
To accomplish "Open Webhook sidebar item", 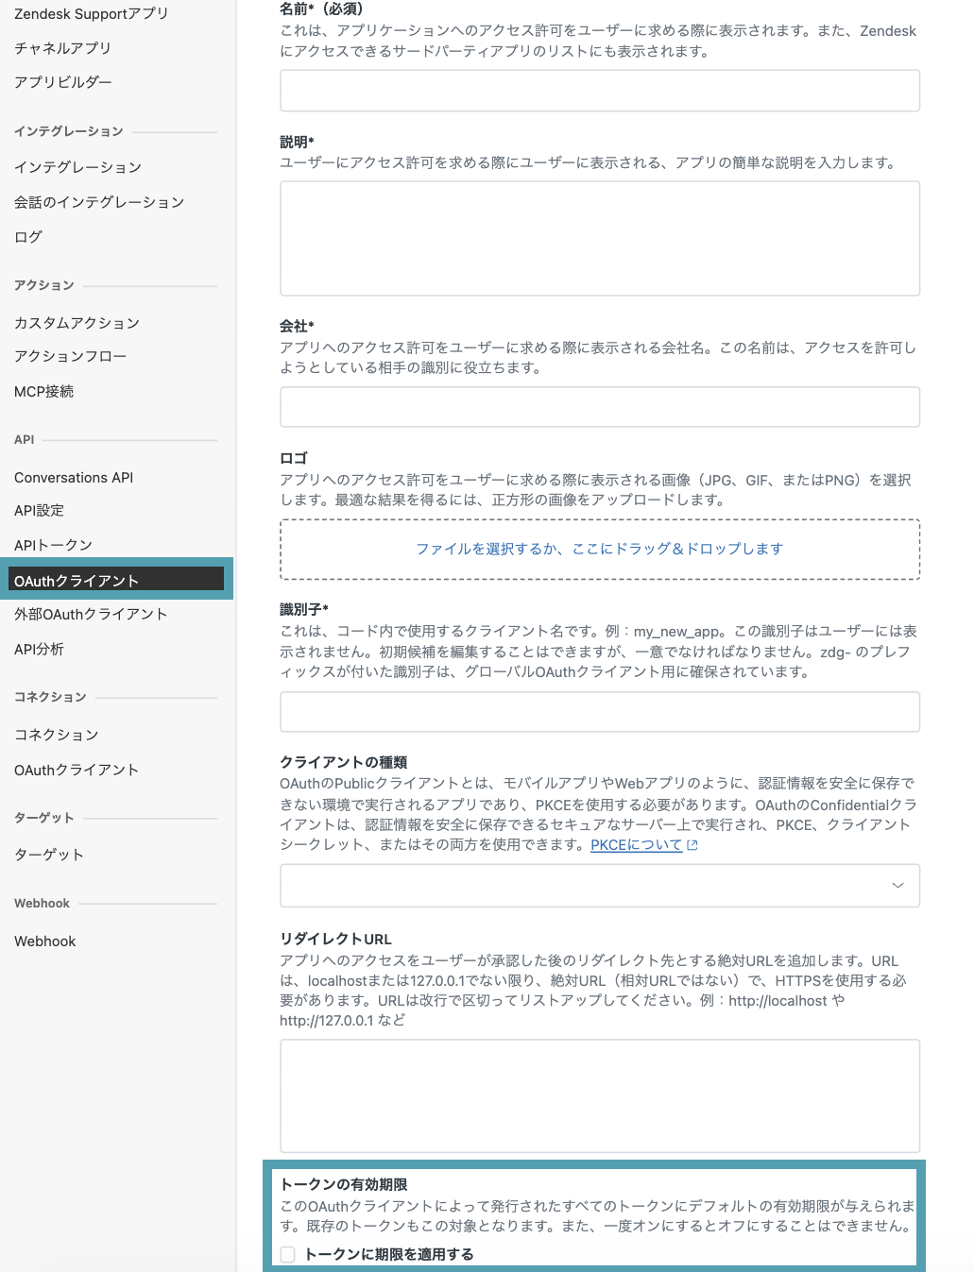I will pos(45,941).
